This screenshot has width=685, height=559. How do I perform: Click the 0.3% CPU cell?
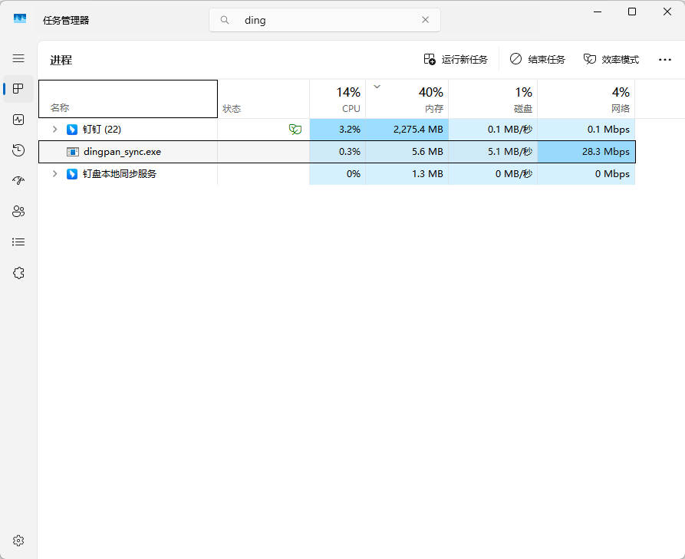pyautogui.click(x=338, y=152)
